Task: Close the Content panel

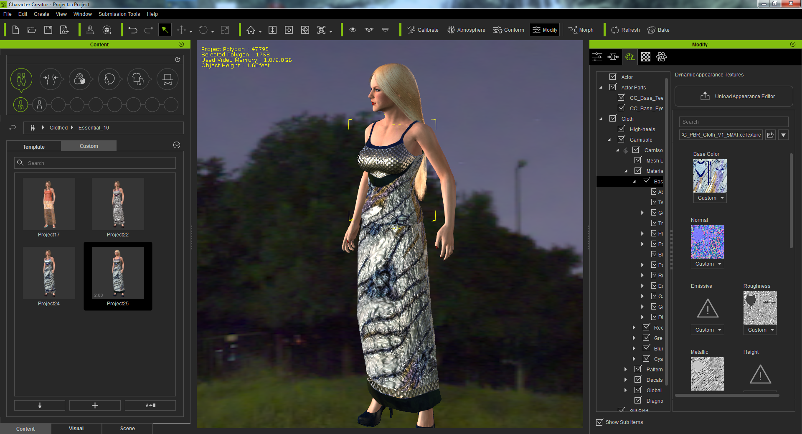Action: (181, 44)
